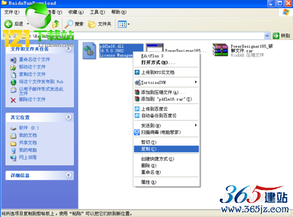
Task: Open 我的文档 link in other places
Action: click(28, 135)
